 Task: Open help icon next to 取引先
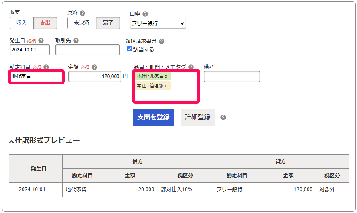[76, 41]
